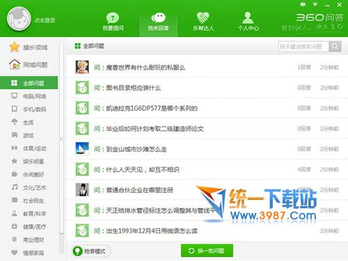Screen dimensions: 348x261
Task: Open the 健康/医疗 category
Action: tap(29, 226)
